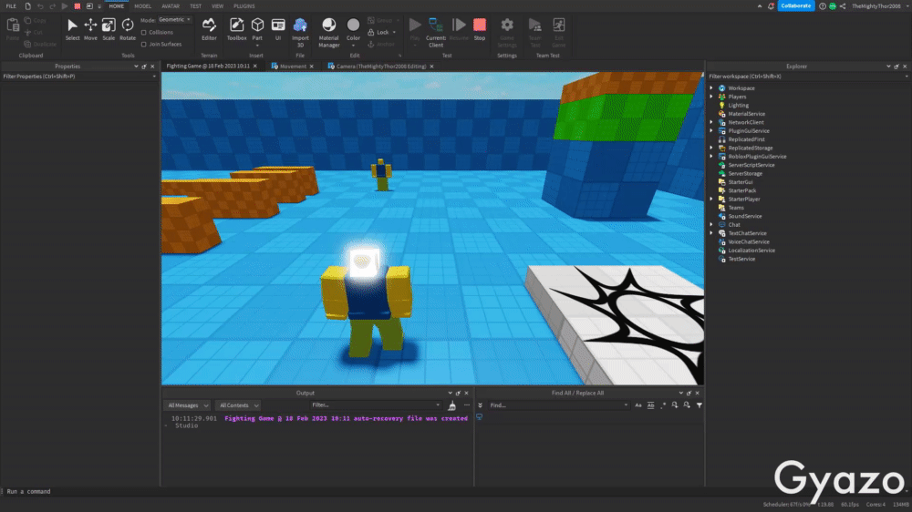The height and width of the screenshot is (512, 912).
Task: Click the share icon in top bar
Action: tap(842, 5)
